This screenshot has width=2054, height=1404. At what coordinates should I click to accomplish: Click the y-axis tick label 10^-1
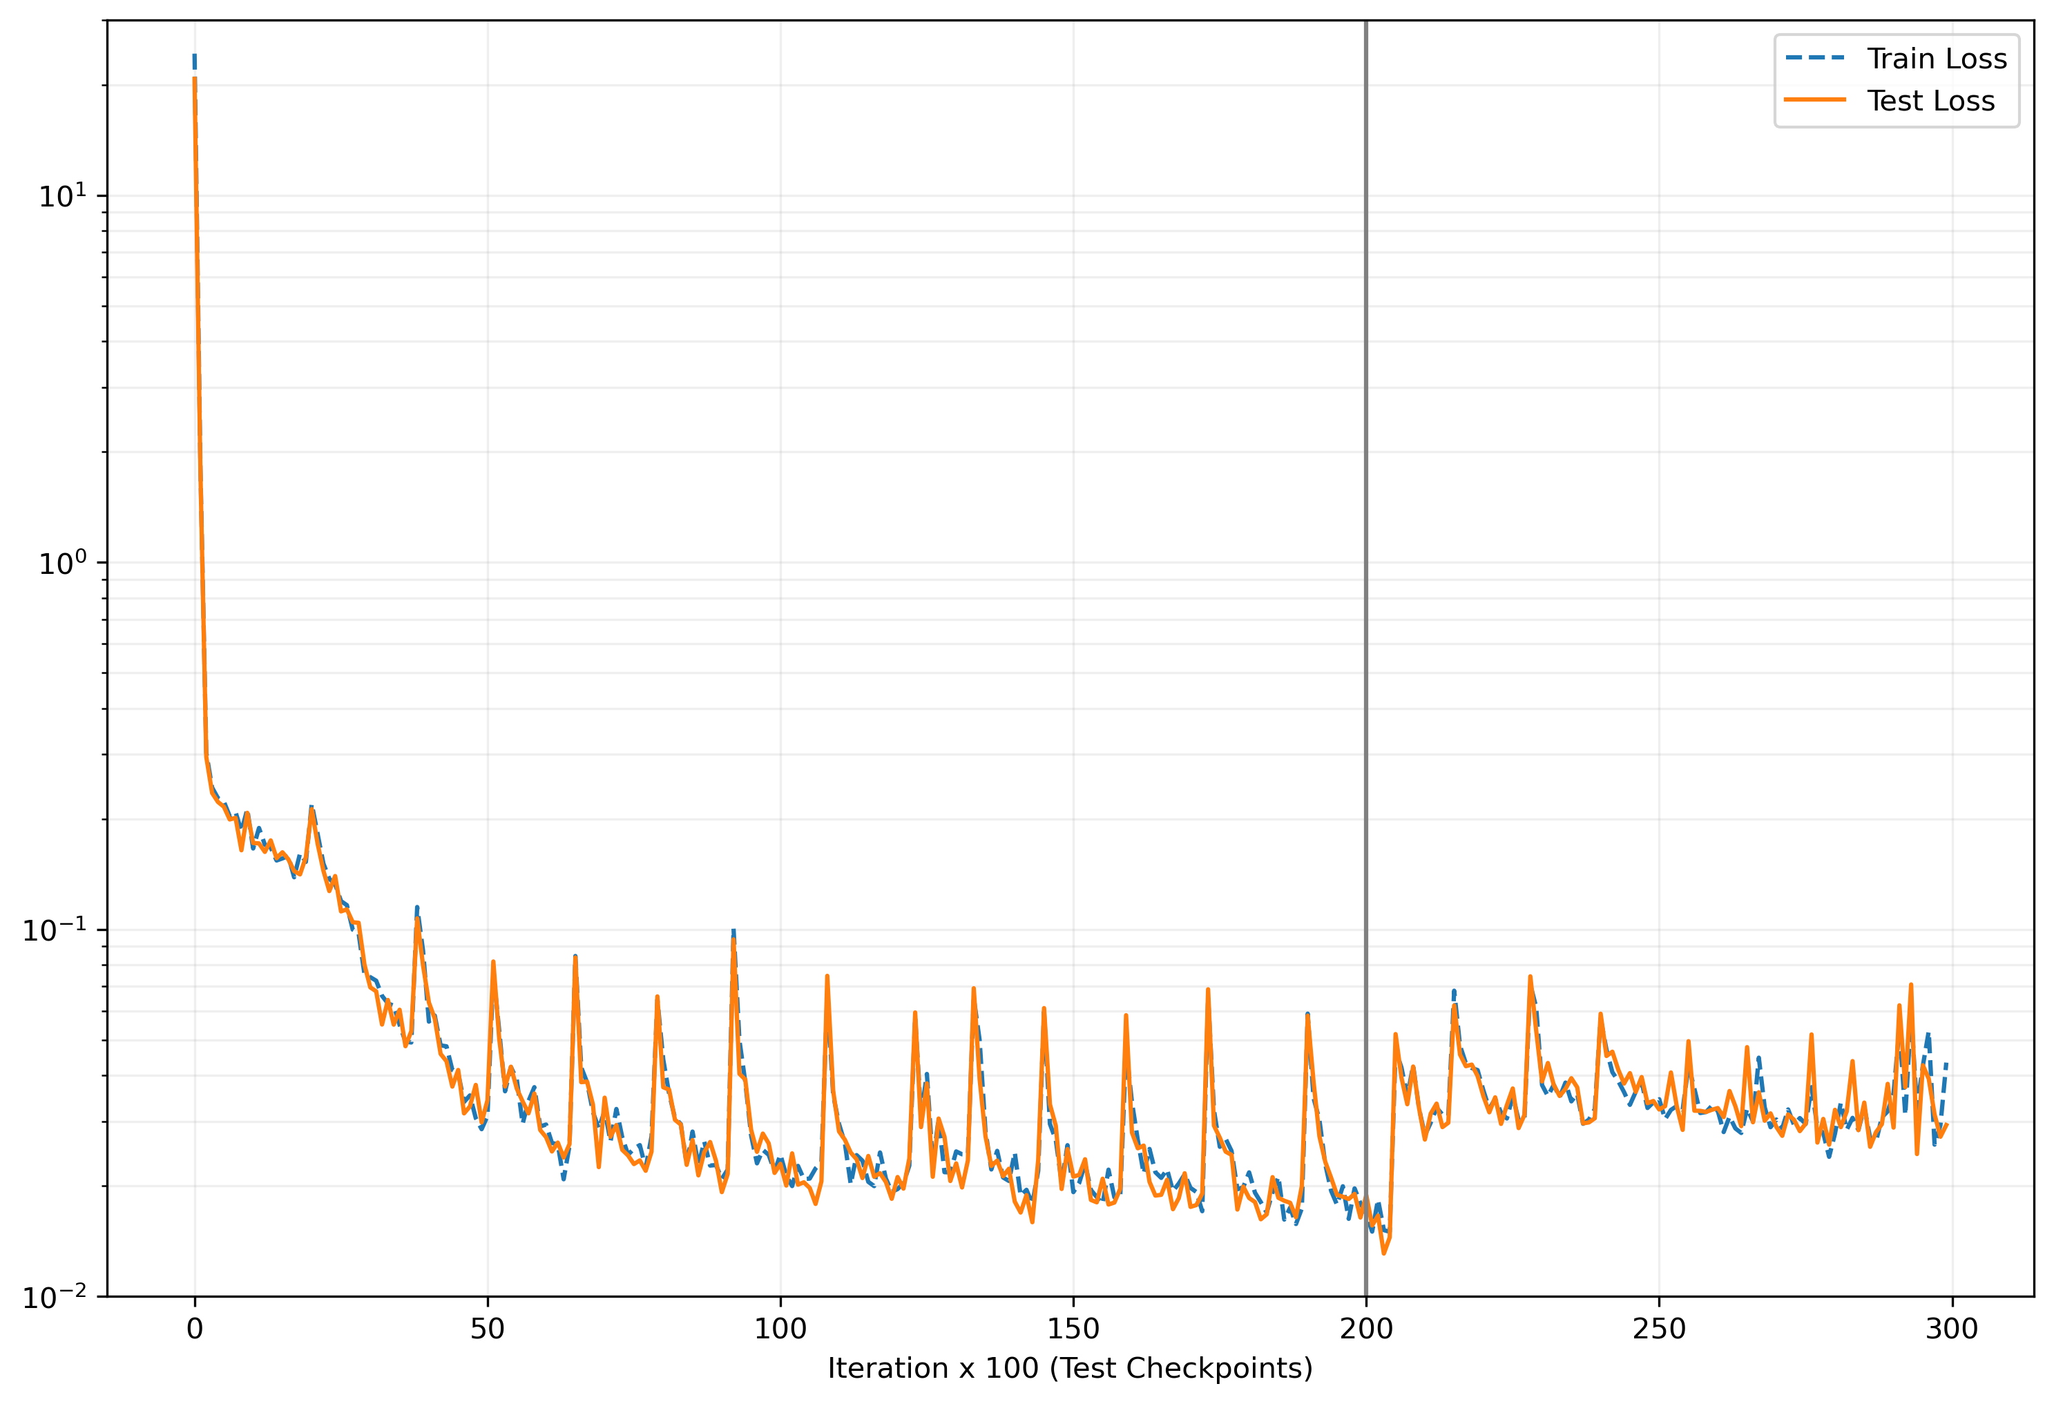[x=55, y=930]
